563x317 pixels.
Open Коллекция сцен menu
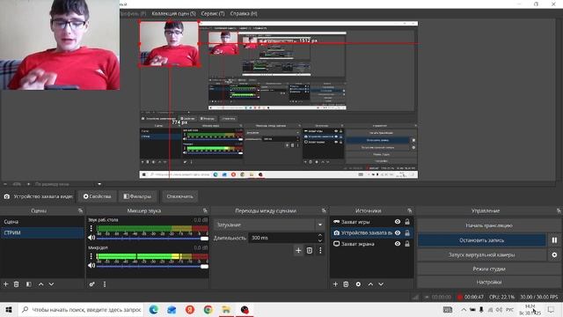173,13
